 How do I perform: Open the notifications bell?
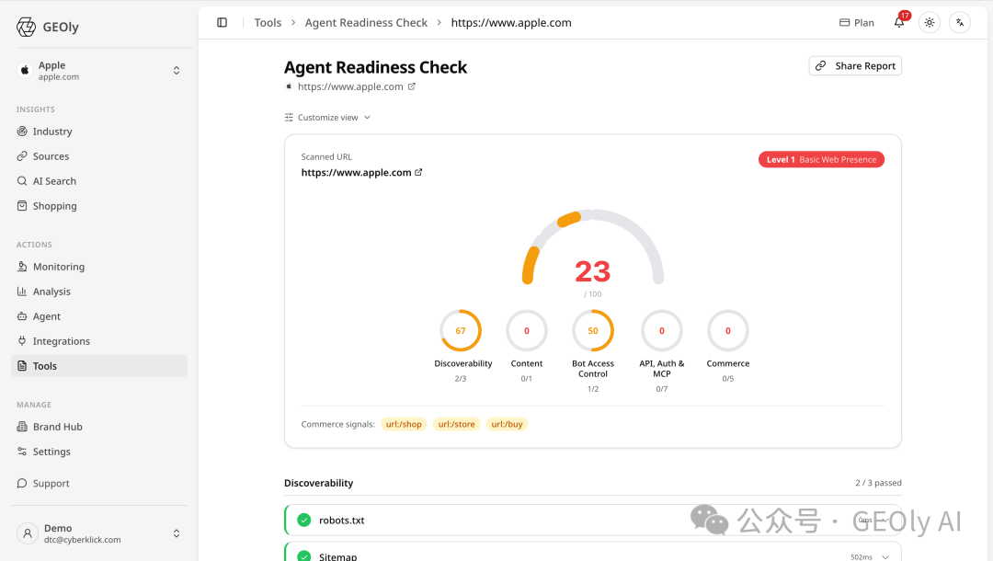point(898,23)
